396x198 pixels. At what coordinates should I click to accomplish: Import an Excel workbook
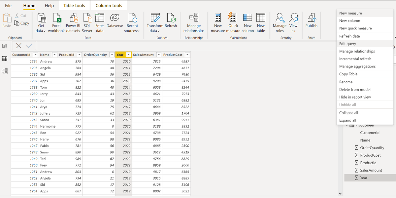click(x=56, y=22)
